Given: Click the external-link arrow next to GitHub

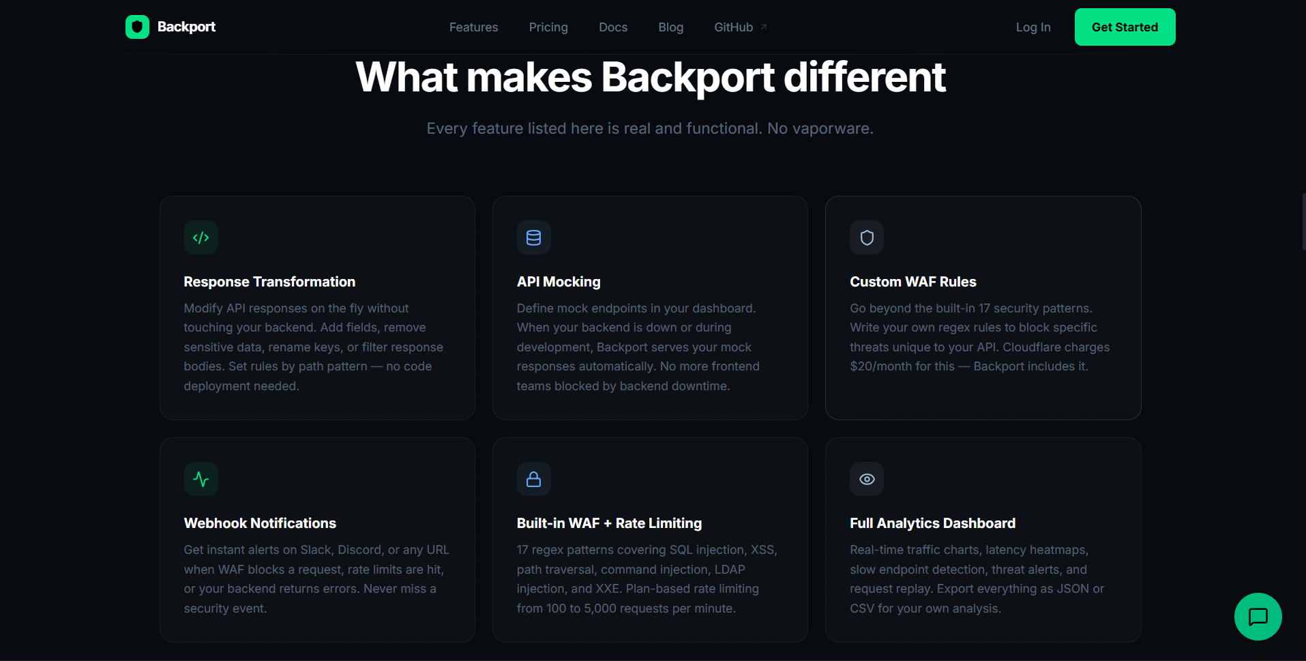Looking at the screenshot, I should [x=763, y=26].
